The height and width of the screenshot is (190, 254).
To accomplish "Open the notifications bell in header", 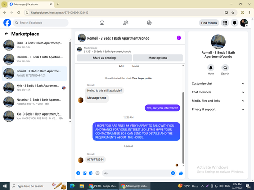I will coord(234,23).
